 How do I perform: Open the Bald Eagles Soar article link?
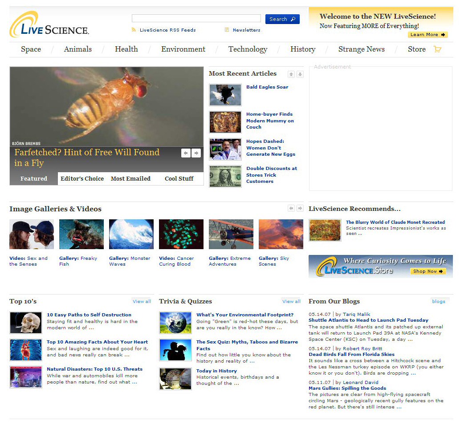(267, 87)
